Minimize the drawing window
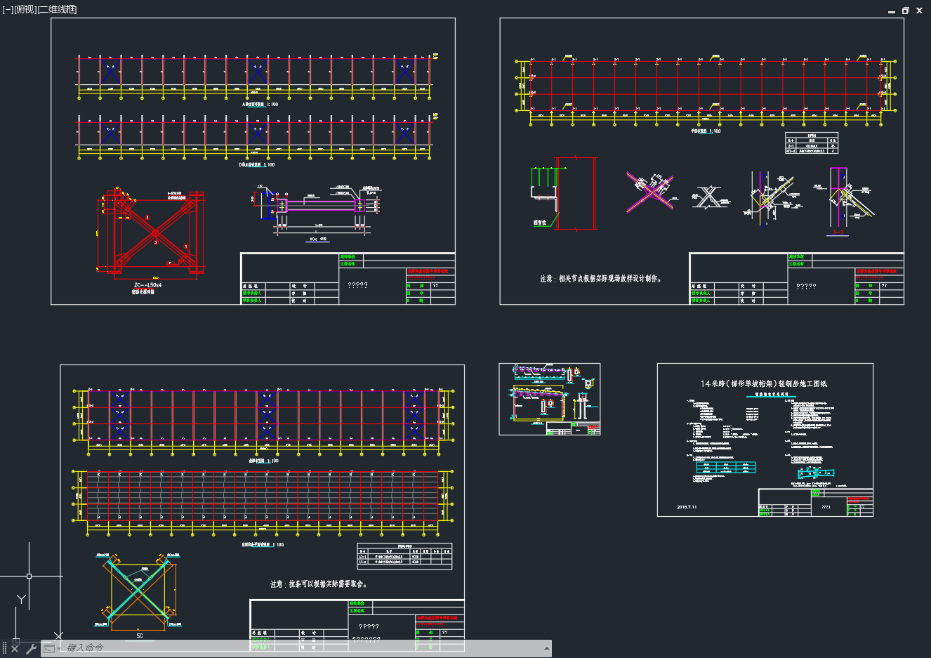The image size is (931, 658). tap(892, 11)
